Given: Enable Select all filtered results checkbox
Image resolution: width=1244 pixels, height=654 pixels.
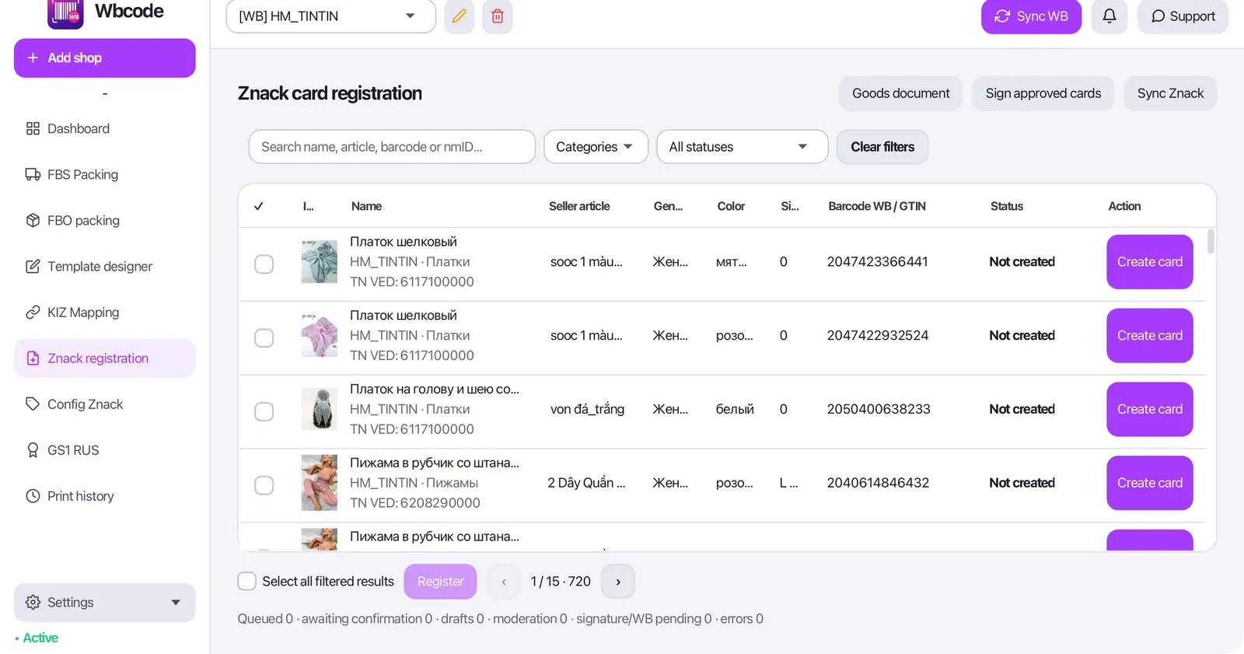Looking at the screenshot, I should (x=246, y=581).
